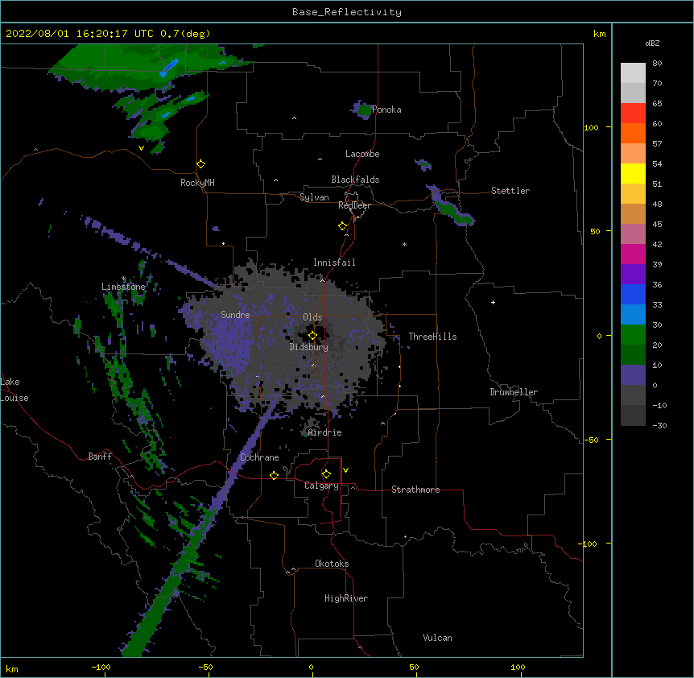Click the 80 value on dBZ scale
The image size is (694, 678).
click(657, 64)
